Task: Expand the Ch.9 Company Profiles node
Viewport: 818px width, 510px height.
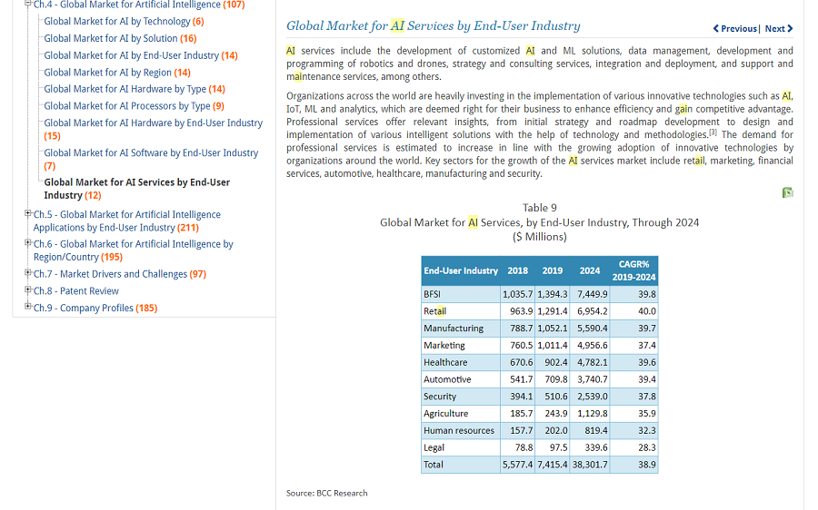Action: (x=28, y=308)
